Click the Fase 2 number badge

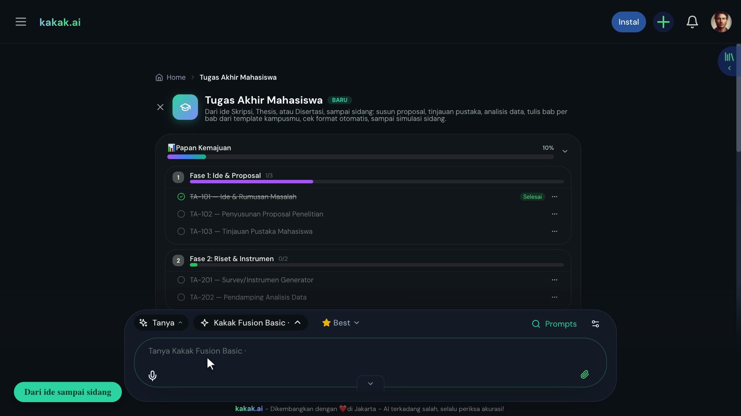(x=178, y=260)
